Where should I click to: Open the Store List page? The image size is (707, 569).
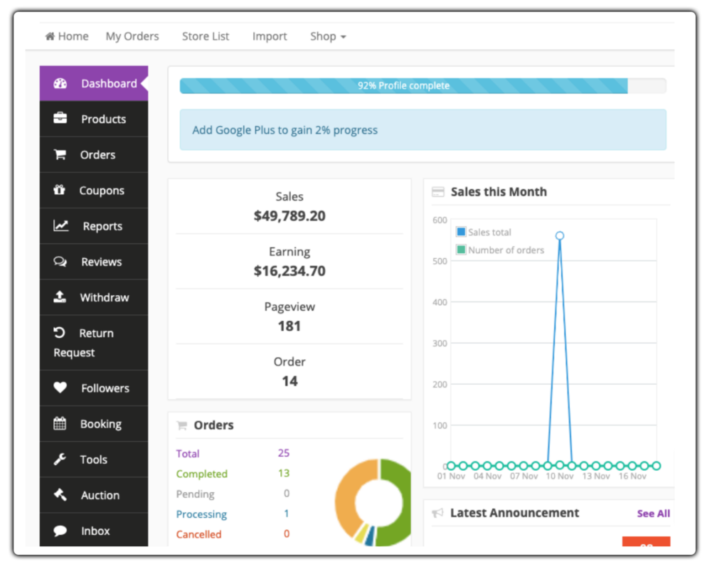click(205, 36)
